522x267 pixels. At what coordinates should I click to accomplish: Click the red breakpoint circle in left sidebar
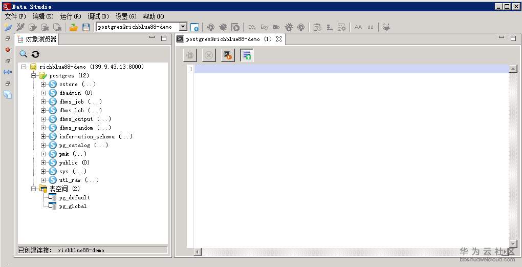pos(7,50)
